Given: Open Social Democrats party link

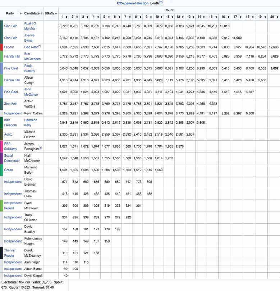Looking at the screenshot, I should pyautogui.click(x=12, y=158).
